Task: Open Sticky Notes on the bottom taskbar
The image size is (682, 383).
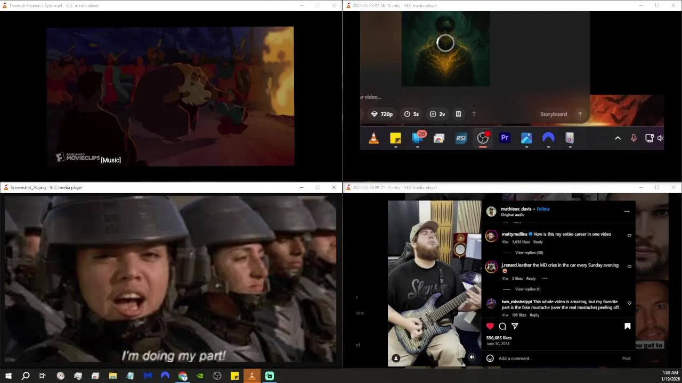Action: point(234,376)
